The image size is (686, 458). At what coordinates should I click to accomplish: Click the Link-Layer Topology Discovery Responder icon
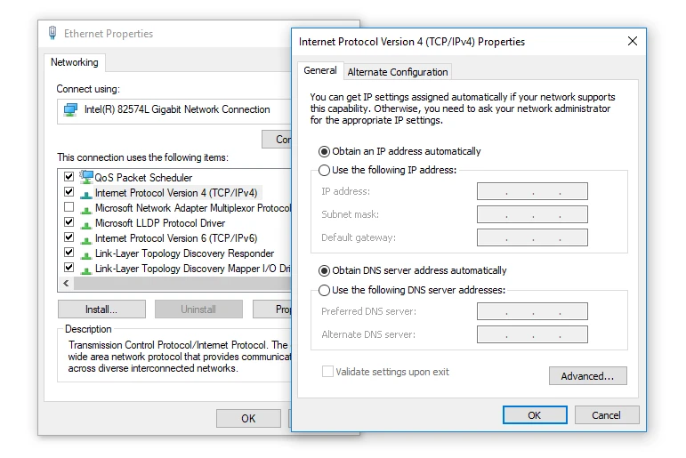click(85, 253)
